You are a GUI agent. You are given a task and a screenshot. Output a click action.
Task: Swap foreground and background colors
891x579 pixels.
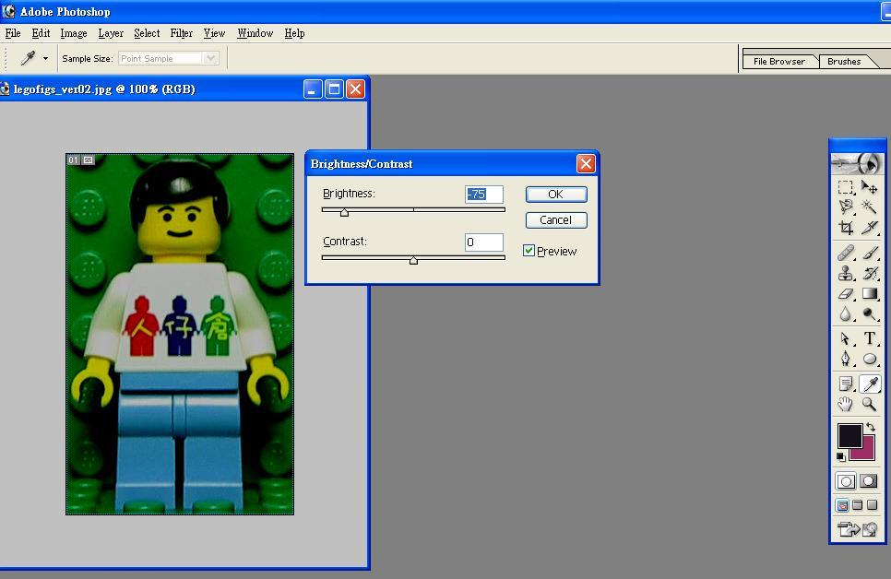871,427
